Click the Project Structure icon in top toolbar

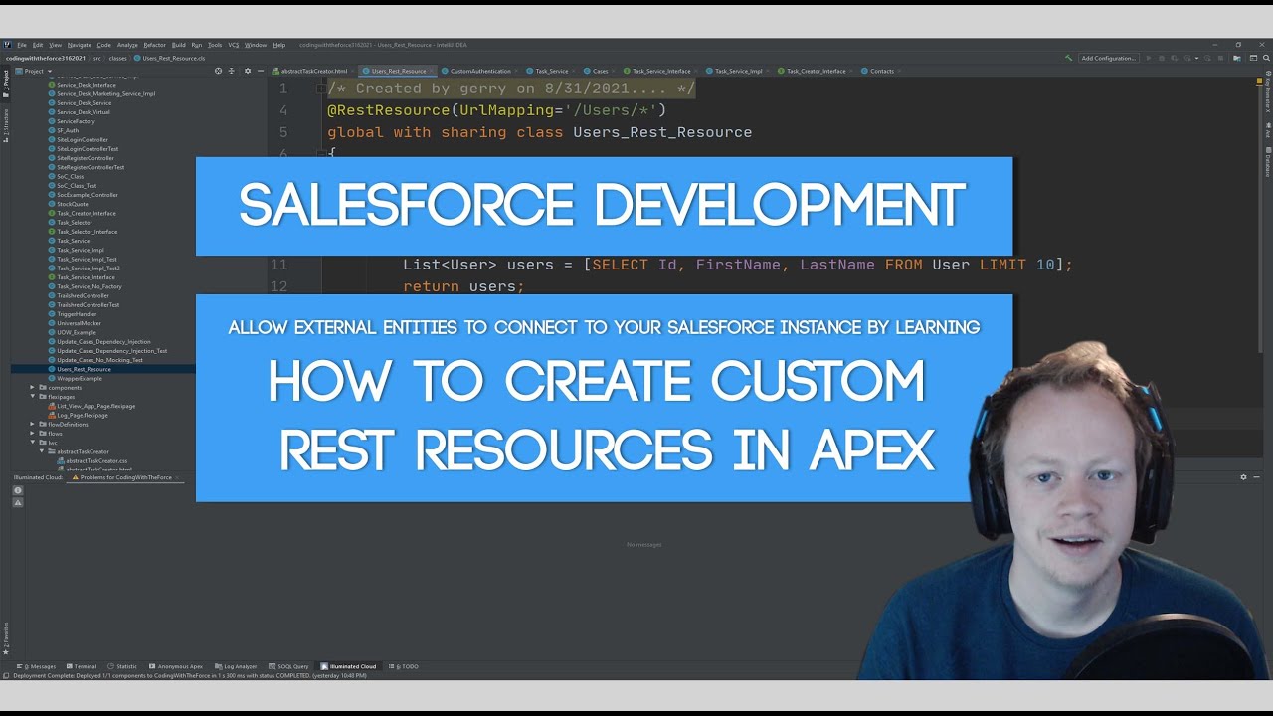tap(1236, 58)
